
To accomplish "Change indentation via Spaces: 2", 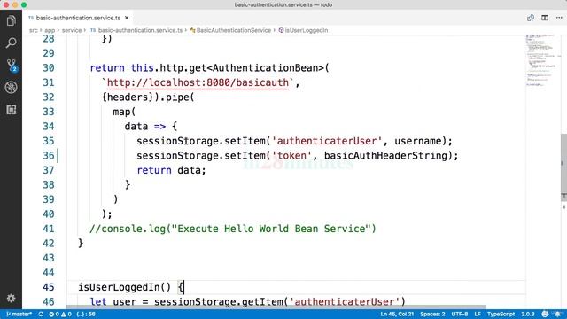I will 432,314.
